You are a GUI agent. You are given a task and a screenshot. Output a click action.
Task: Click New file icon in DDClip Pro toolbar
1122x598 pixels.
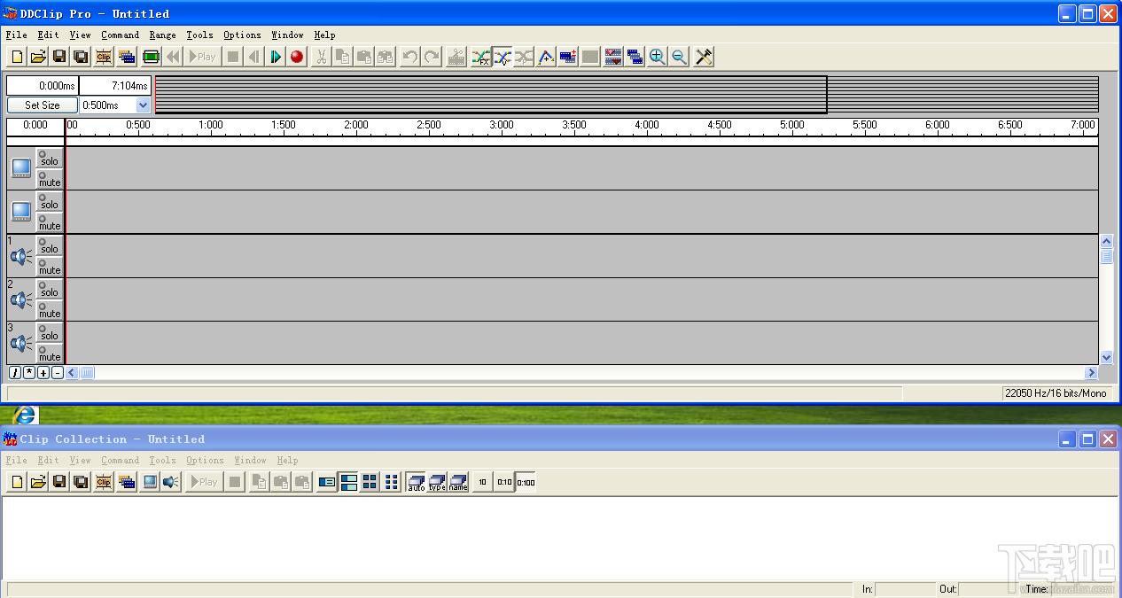pyautogui.click(x=17, y=57)
